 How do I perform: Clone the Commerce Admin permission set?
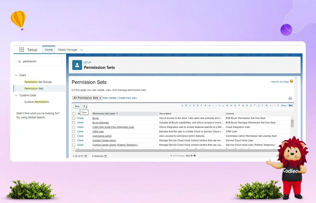[x=80, y=136]
